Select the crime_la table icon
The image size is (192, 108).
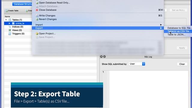(x=13, y=23)
